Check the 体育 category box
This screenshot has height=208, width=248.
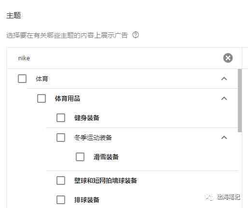pyautogui.click(x=22, y=79)
